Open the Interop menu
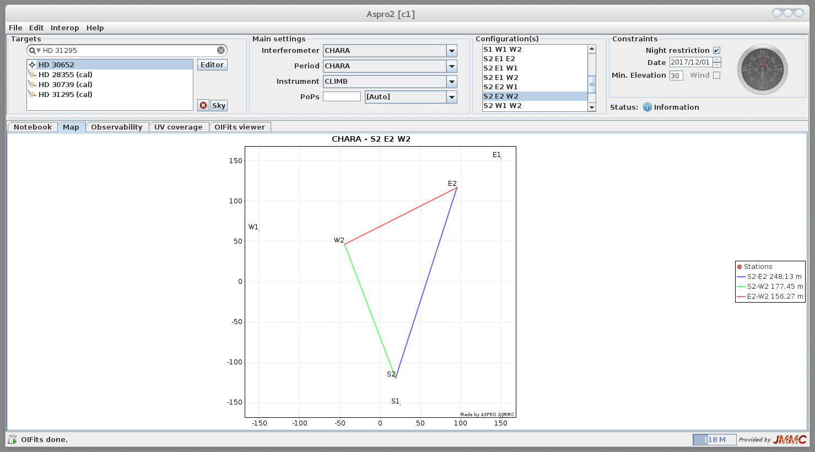The height and width of the screenshot is (452, 815). 65,28
